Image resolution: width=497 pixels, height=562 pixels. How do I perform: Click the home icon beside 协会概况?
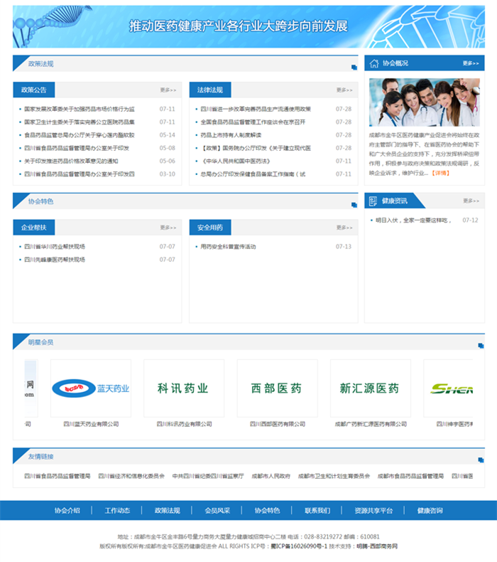pyautogui.click(x=374, y=63)
